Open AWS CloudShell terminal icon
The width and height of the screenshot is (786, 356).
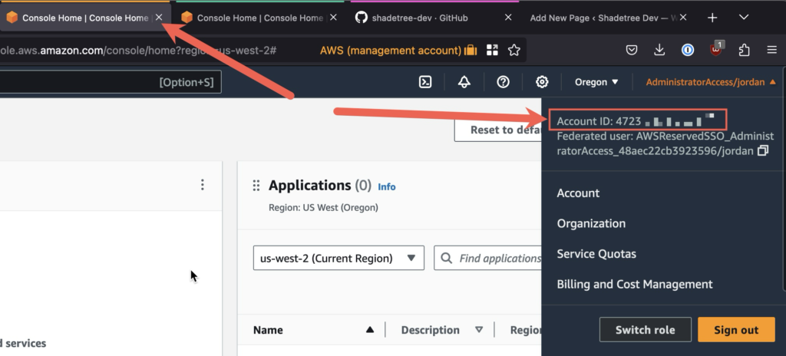tap(424, 82)
